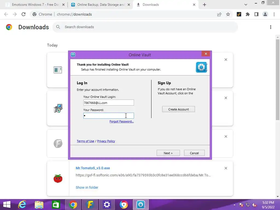The height and width of the screenshot is (210, 280).
Task: Click the muted volume tray icon
Action: pos(254,205)
